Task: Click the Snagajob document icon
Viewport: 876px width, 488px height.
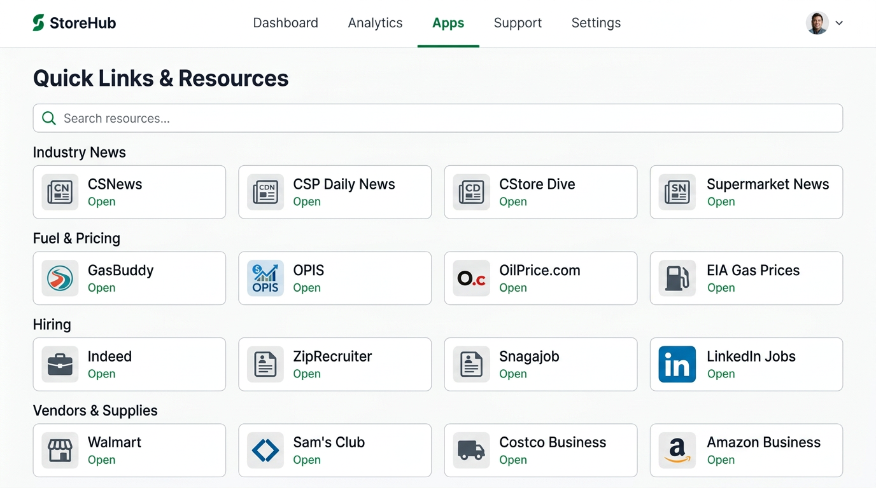Action: (472, 364)
